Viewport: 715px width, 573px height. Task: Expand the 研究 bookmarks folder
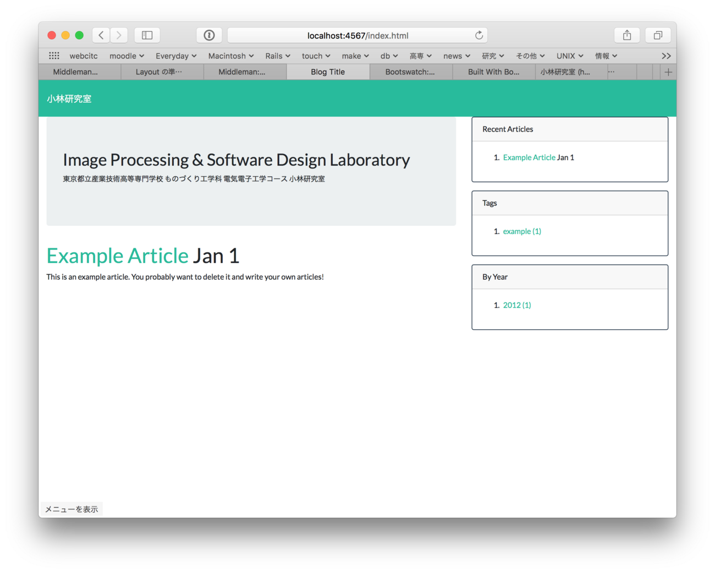coord(493,56)
